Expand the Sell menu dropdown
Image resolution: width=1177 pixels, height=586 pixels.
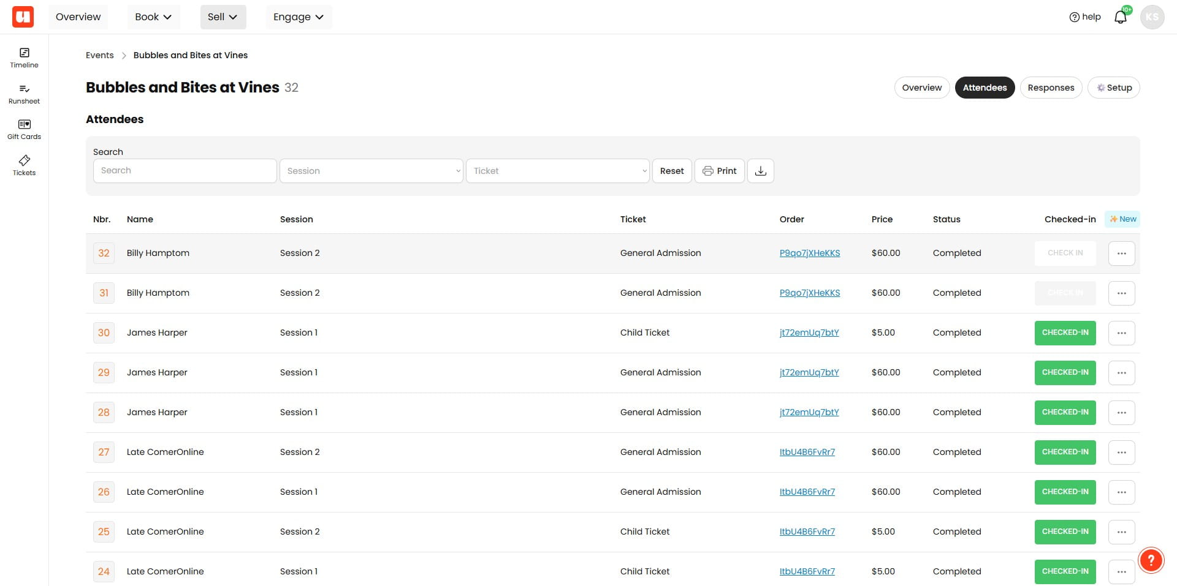pyautogui.click(x=223, y=17)
